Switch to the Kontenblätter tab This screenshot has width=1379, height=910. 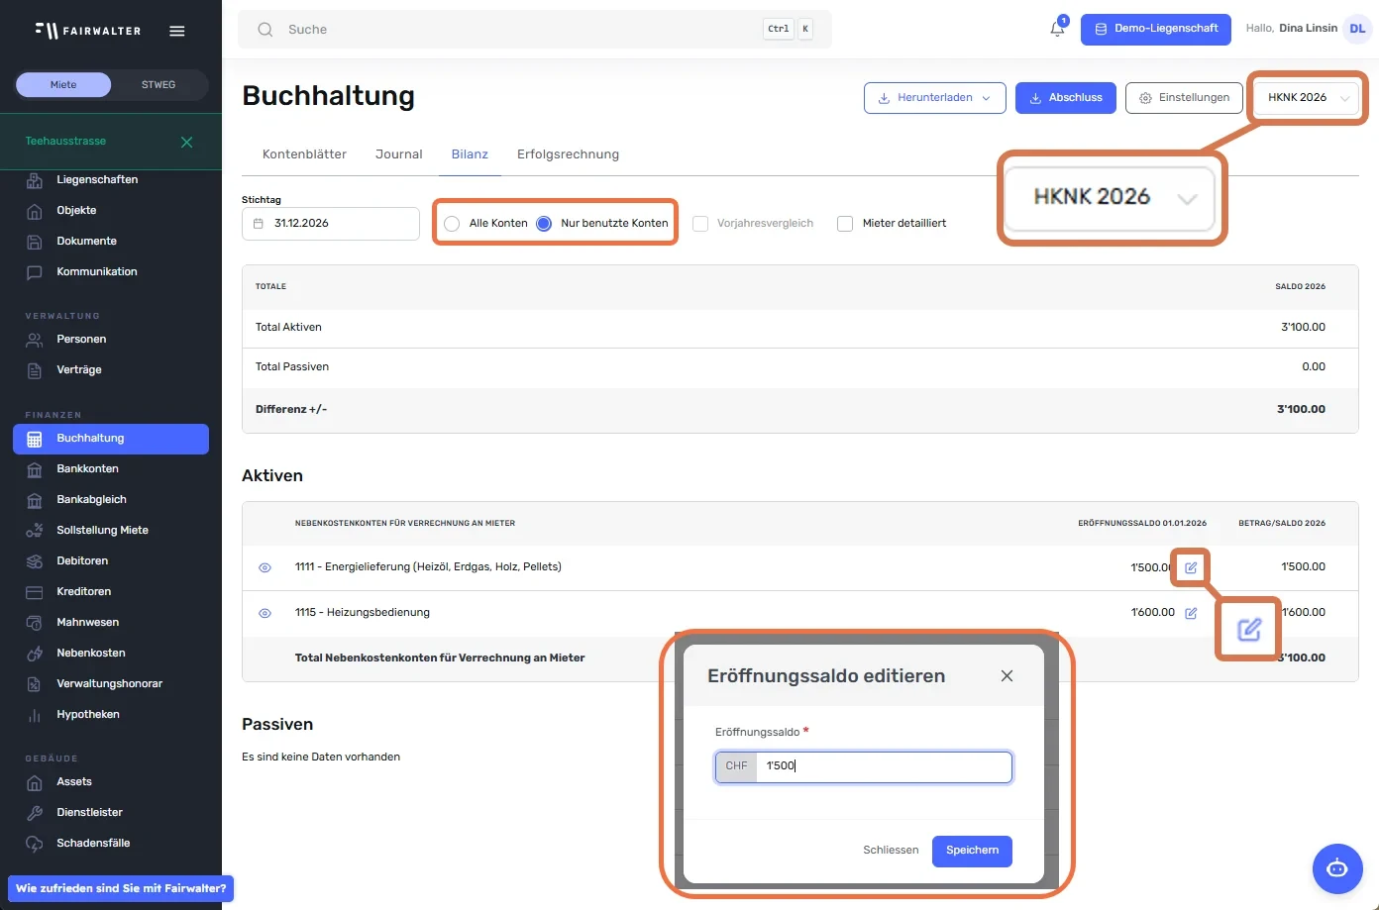pyautogui.click(x=304, y=154)
